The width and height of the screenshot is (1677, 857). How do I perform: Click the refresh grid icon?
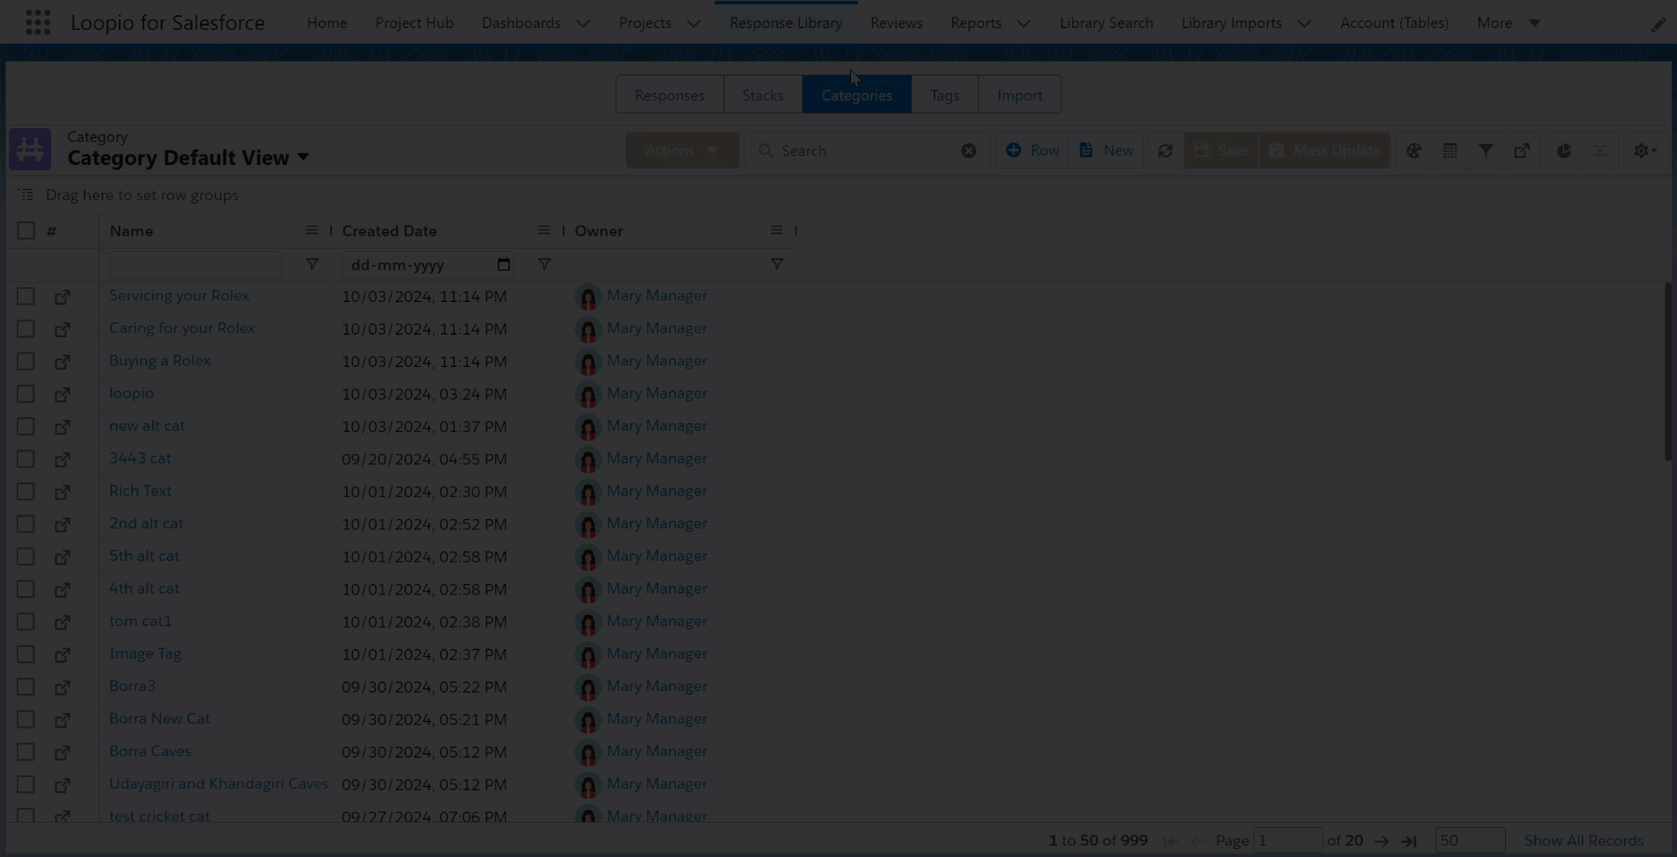pos(1165,150)
